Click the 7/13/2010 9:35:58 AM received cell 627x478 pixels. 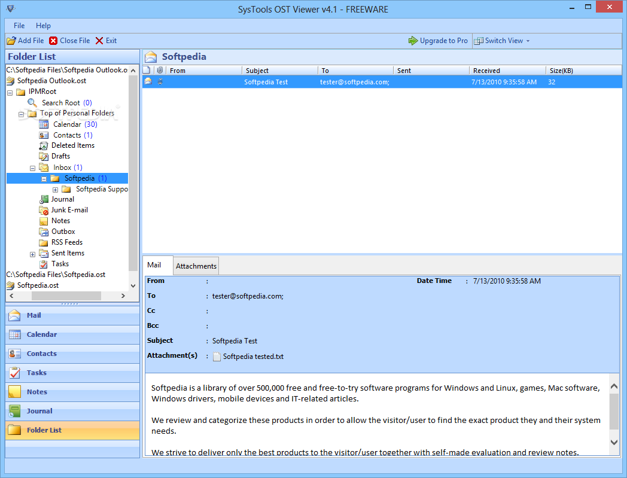[x=504, y=82]
